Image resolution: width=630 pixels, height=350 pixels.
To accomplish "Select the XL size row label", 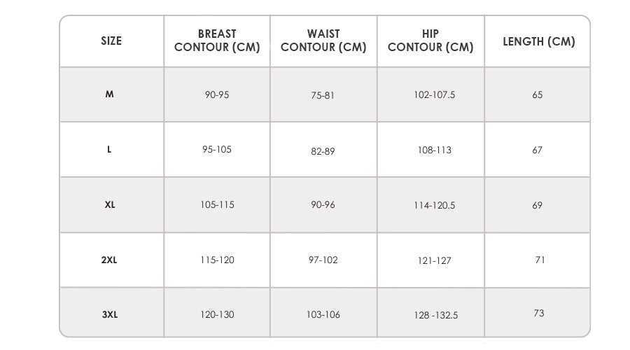I will click(110, 205).
